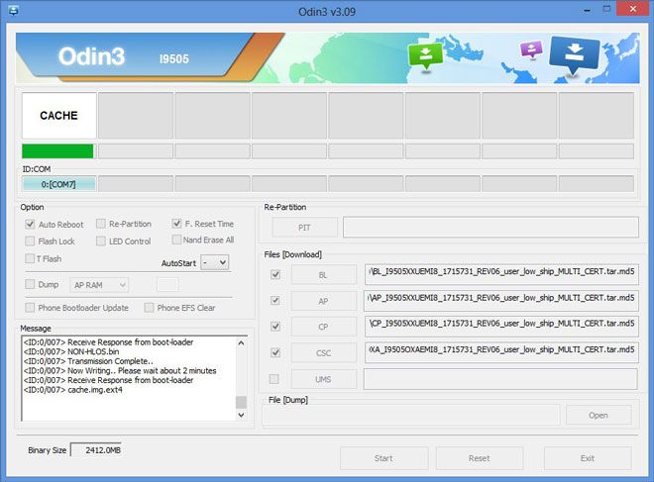Toggle the F. Reset Time checkbox
This screenshot has height=482, width=654.
point(176,224)
